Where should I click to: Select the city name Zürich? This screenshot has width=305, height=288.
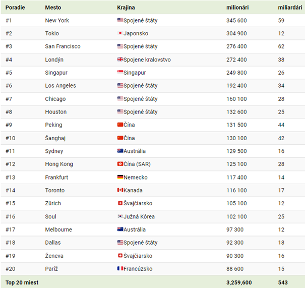click(53, 203)
